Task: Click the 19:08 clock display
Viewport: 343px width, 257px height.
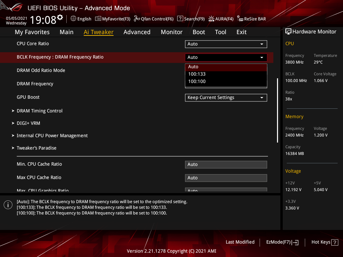Action: click(43, 20)
